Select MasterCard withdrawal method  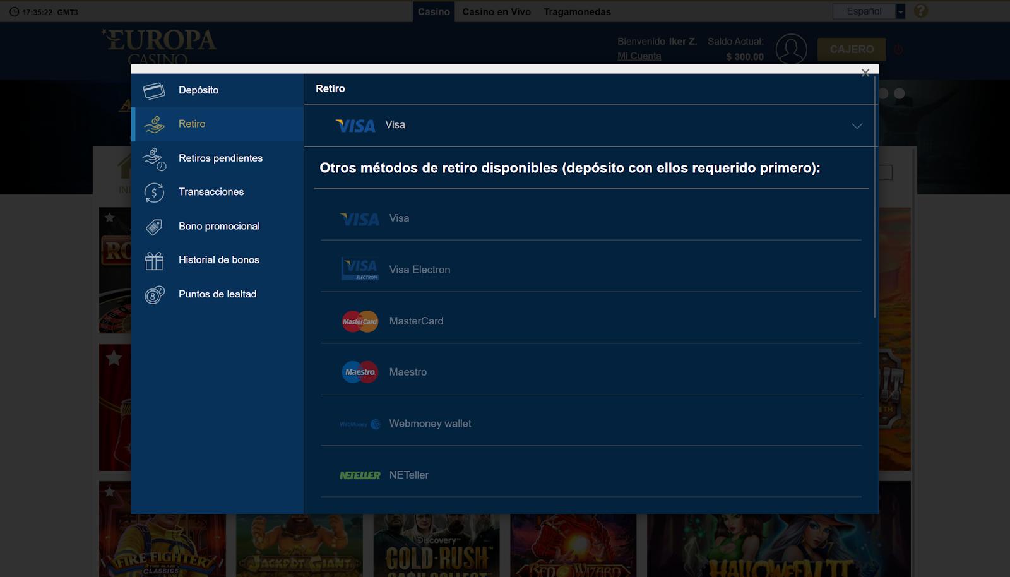click(x=591, y=321)
